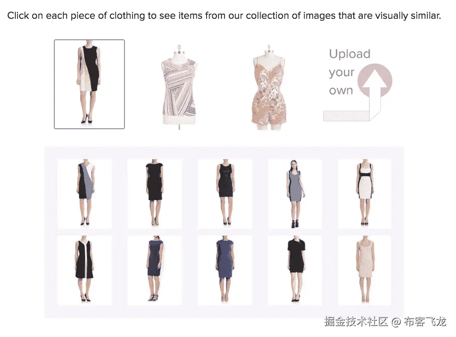Select the striped sleeveless top on mannequin
456x337 pixels.
(179, 87)
